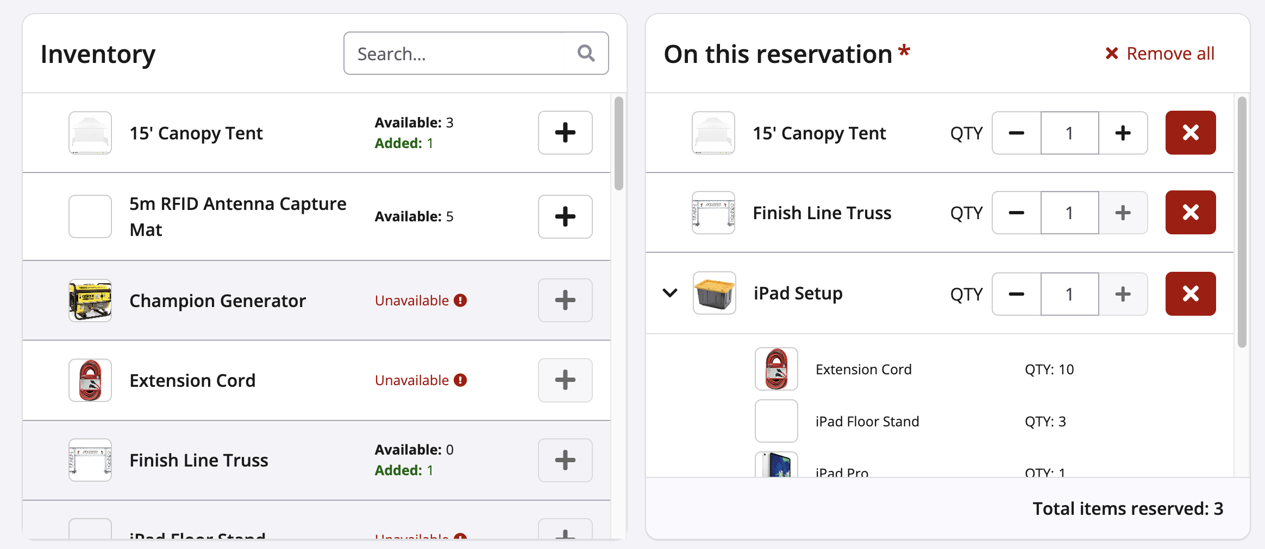Screen dimensions: 1265x549
Task: Remove Finish Line Truss from reservation
Action: pos(1190,213)
